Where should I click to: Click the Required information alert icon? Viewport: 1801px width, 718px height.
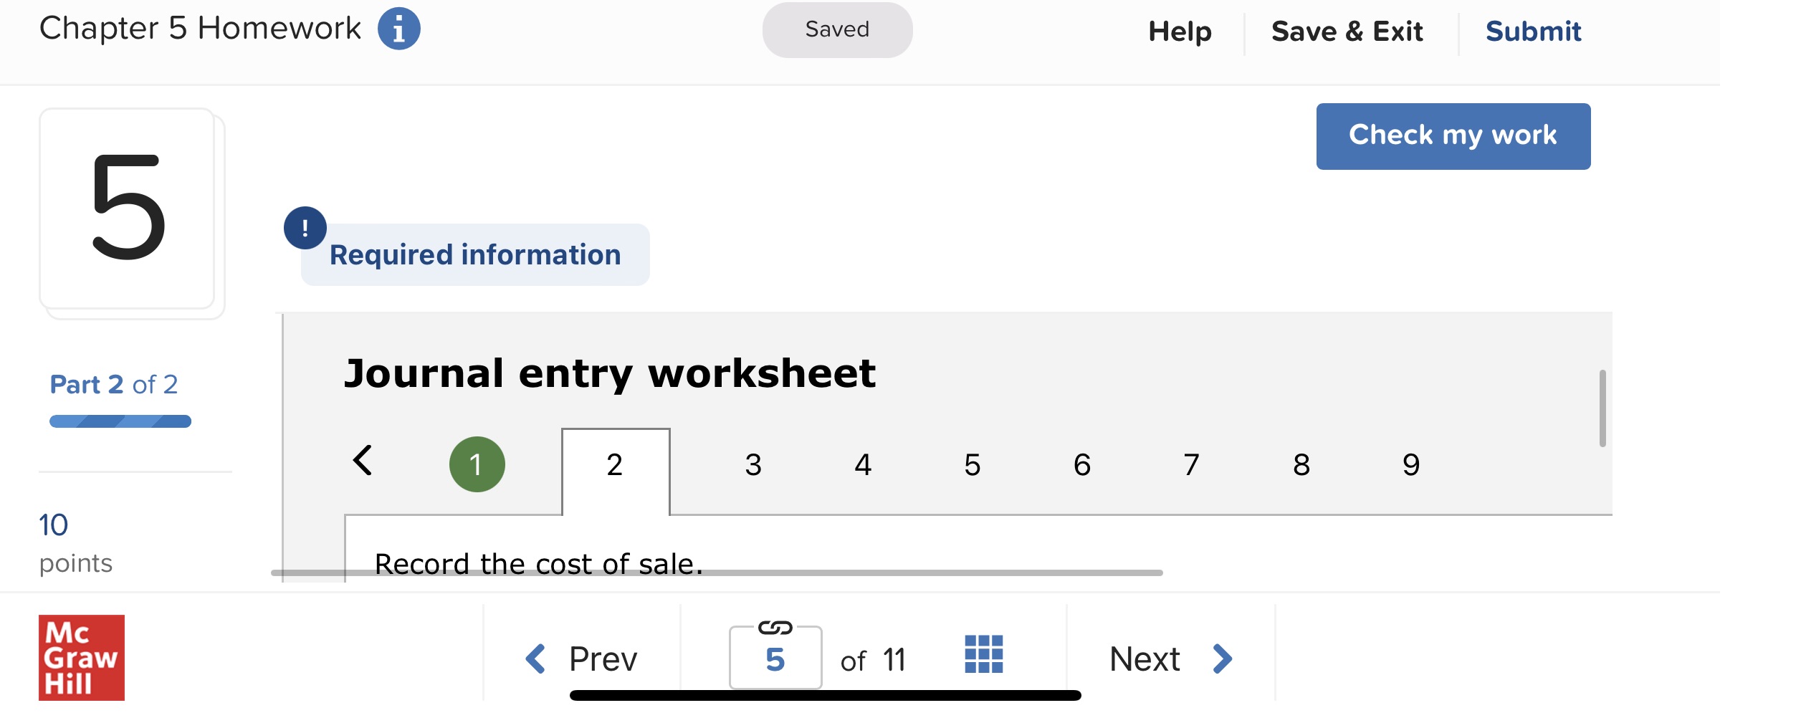[x=307, y=228]
